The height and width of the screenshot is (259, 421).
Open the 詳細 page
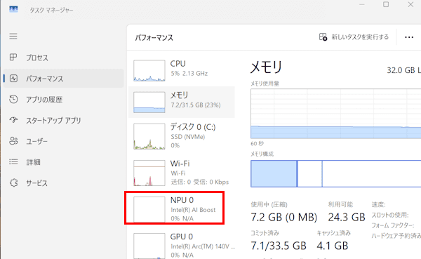coord(63,162)
